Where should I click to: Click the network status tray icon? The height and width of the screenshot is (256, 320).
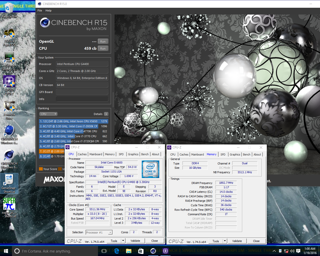pos(286,251)
